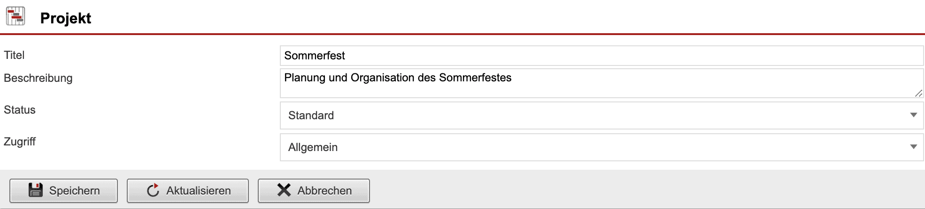
Task: Click the circular refresh arrow icon
Action: [153, 190]
